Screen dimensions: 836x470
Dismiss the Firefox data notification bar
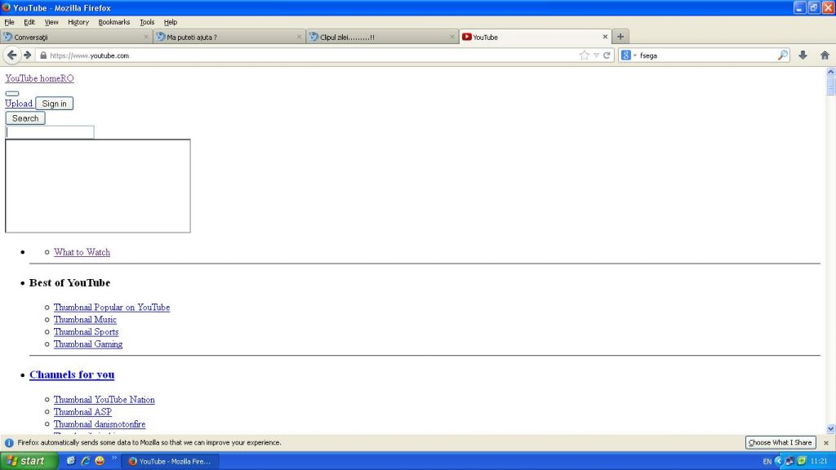[826, 443]
